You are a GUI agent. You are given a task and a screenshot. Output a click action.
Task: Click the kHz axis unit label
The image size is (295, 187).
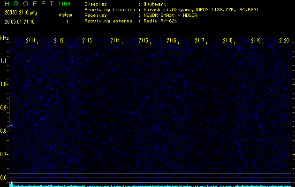coord(4,38)
